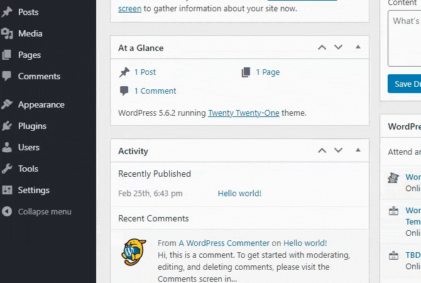Click the Recent Comments label
The width and height of the screenshot is (421, 283).
pos(153,218)
